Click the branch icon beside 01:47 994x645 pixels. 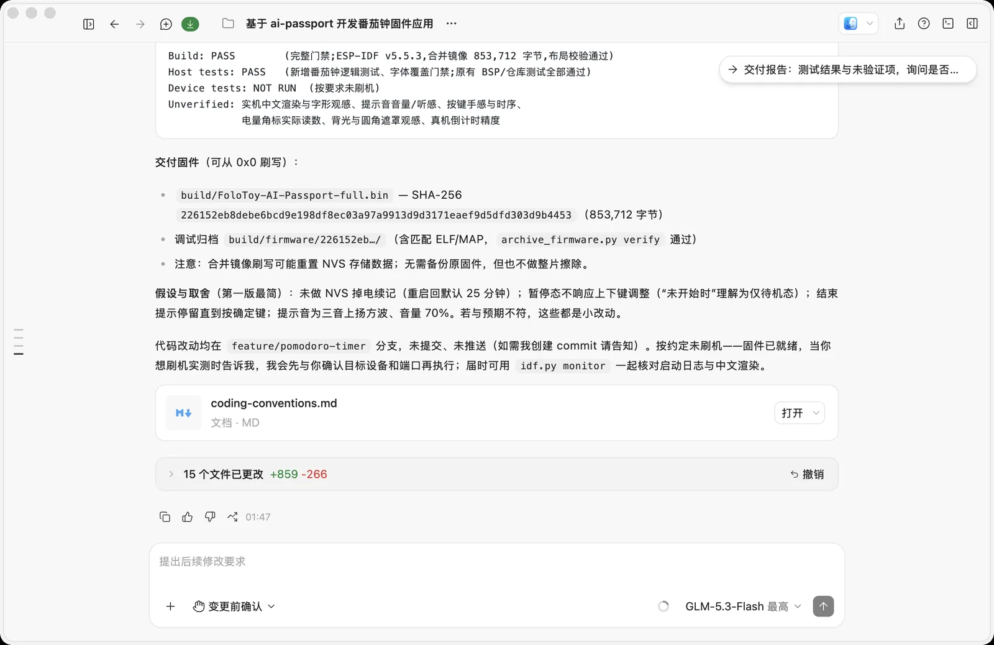233,517
